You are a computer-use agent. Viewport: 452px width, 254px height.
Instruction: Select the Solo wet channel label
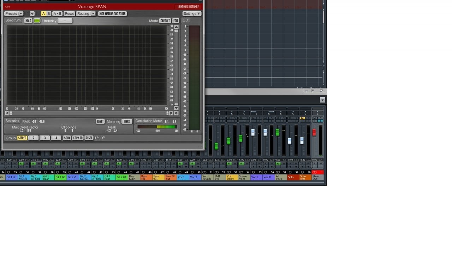[305, 178]
